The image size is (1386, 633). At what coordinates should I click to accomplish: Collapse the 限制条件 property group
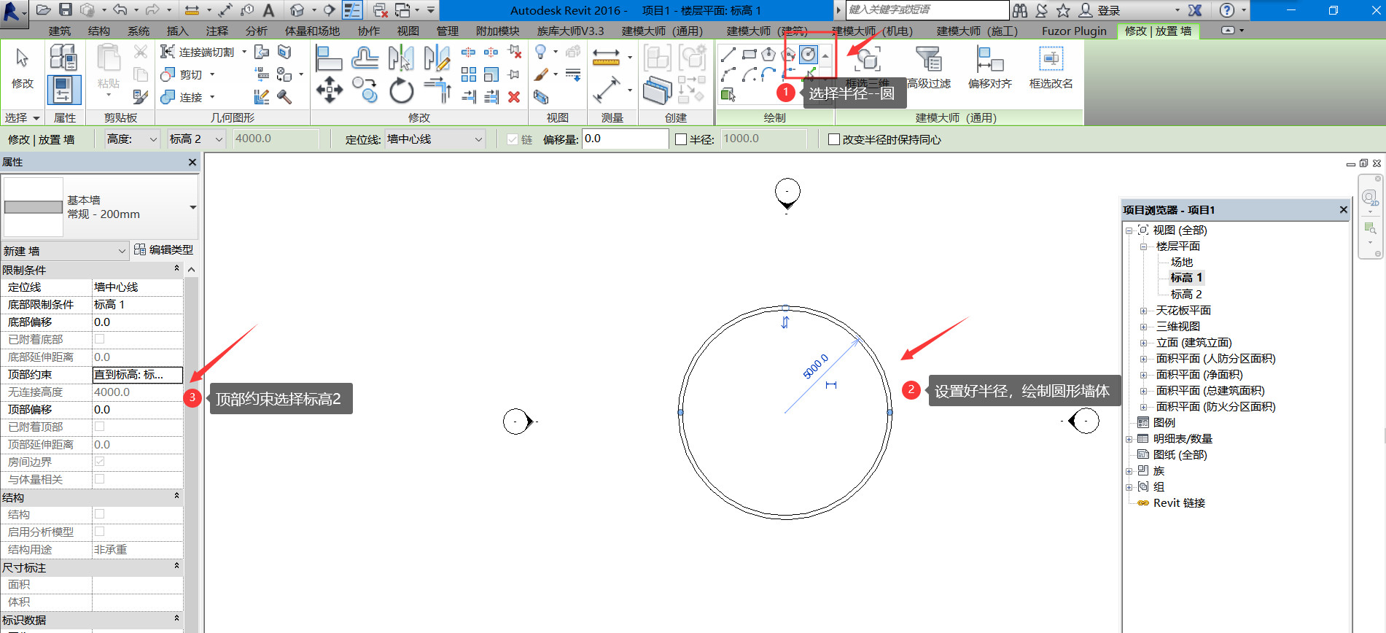[x=176, y=269]
